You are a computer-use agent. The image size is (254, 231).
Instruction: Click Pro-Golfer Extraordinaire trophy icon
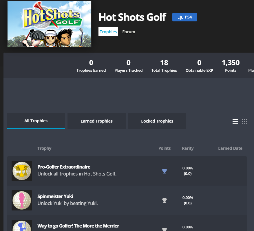point(22,171)
